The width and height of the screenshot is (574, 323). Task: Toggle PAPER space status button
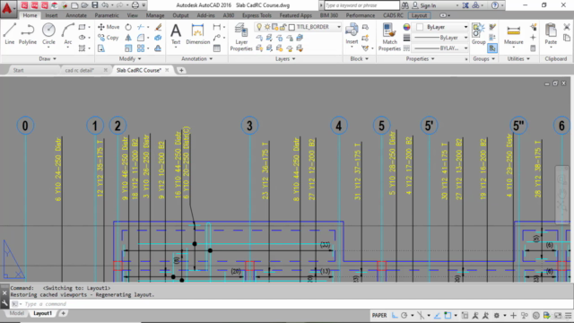tap(379, 315)
